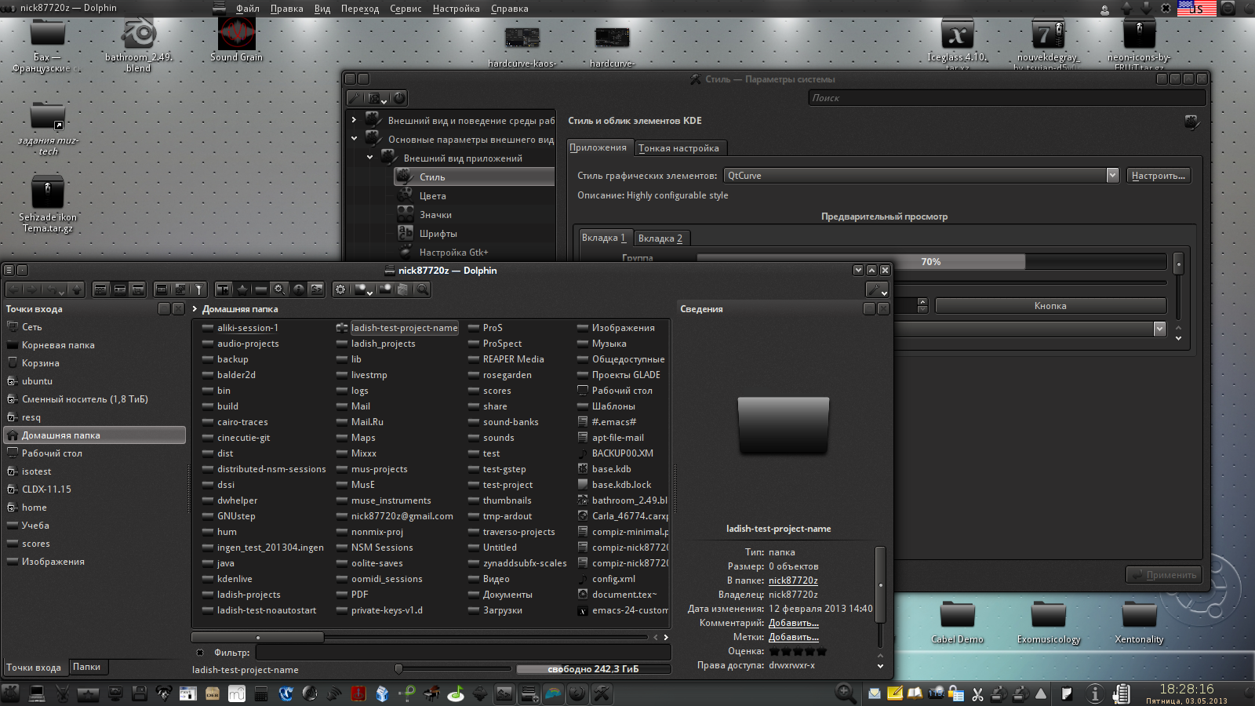Select Корзина in Places panel

[41, 363]
